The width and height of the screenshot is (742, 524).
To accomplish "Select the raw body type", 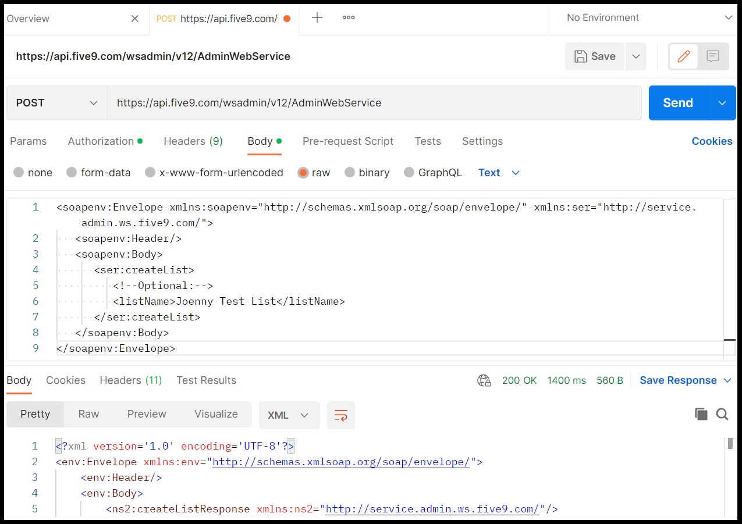I will tap(303, 172).
